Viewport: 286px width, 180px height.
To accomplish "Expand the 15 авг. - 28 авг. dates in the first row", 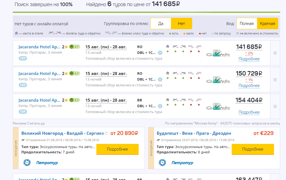I will [106, 47].
